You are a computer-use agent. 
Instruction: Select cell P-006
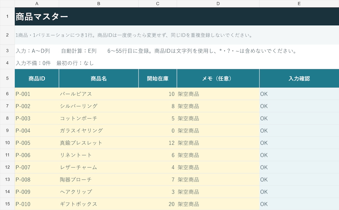[37, 155]
